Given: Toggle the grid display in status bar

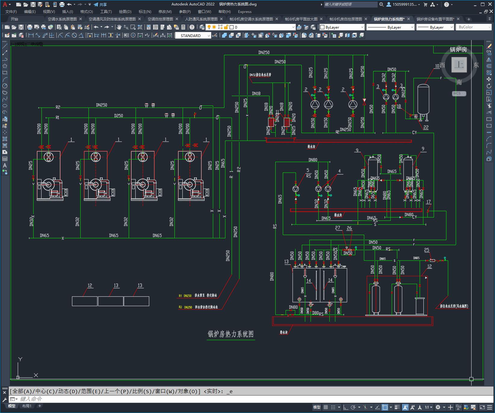Looking at the screenshot, I should (326, 407).
